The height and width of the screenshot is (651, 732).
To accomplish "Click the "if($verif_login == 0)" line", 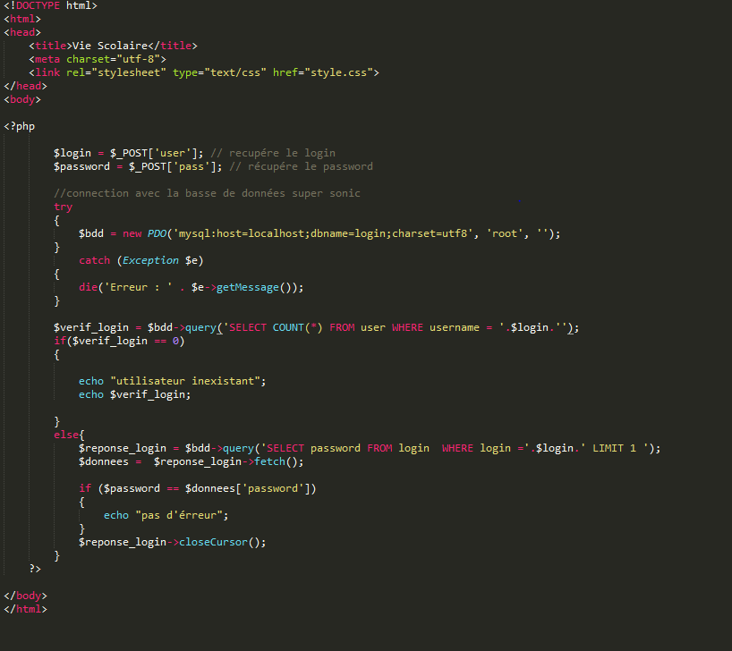I will pyautogui.click(x=119, y=341).
